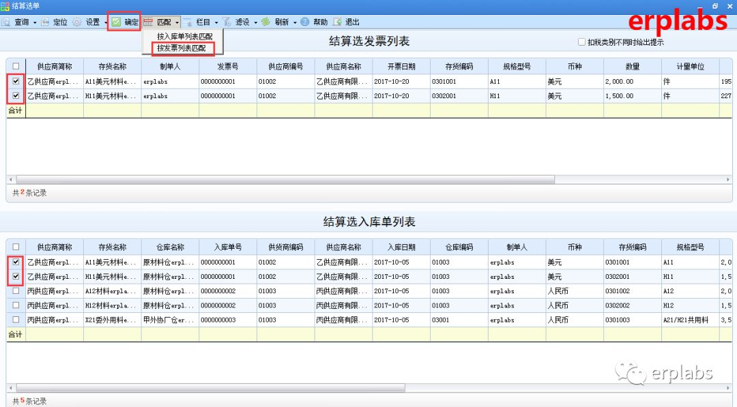Click 入库单号 column header
Image resolution: width=737 pixels, height=407 pixels.
pos(228,247)
